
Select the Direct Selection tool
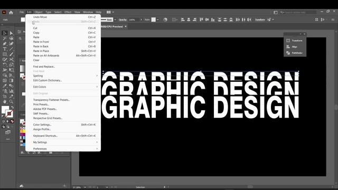[11, 33]
